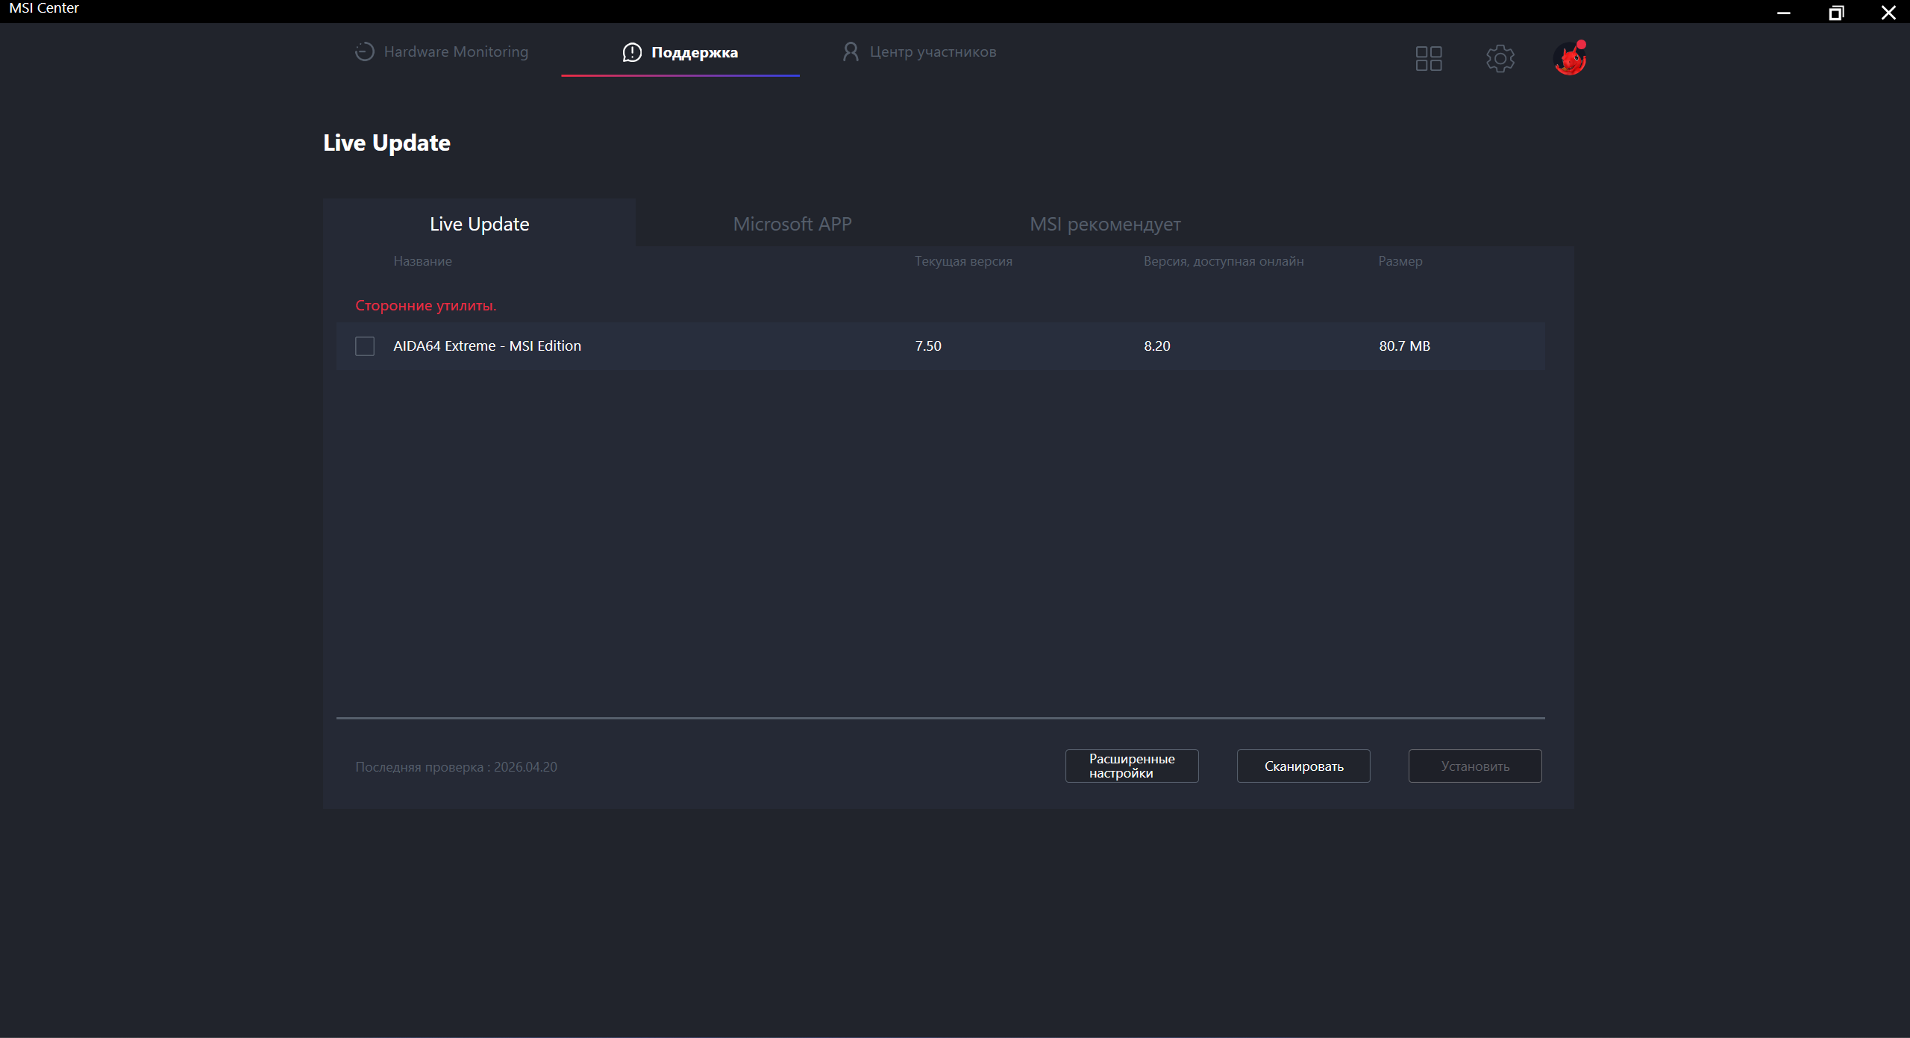Open the Центр участников tab
Image resolution: width=1910 pixels, height=1038 pixels.
tap(933, 51)
